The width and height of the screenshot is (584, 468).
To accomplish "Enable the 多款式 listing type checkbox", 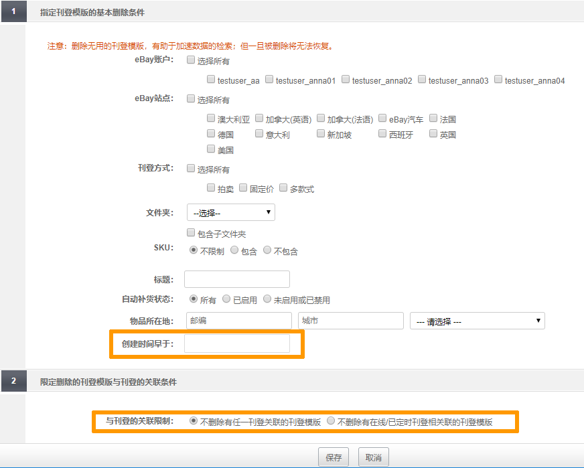I will (x=283, y=187).
